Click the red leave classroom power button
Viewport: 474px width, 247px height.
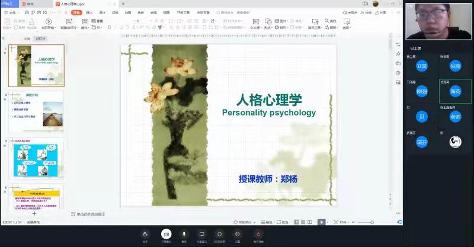click(258, 234)
